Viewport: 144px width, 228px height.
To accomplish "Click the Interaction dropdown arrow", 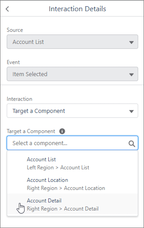I will coord(131,111).
